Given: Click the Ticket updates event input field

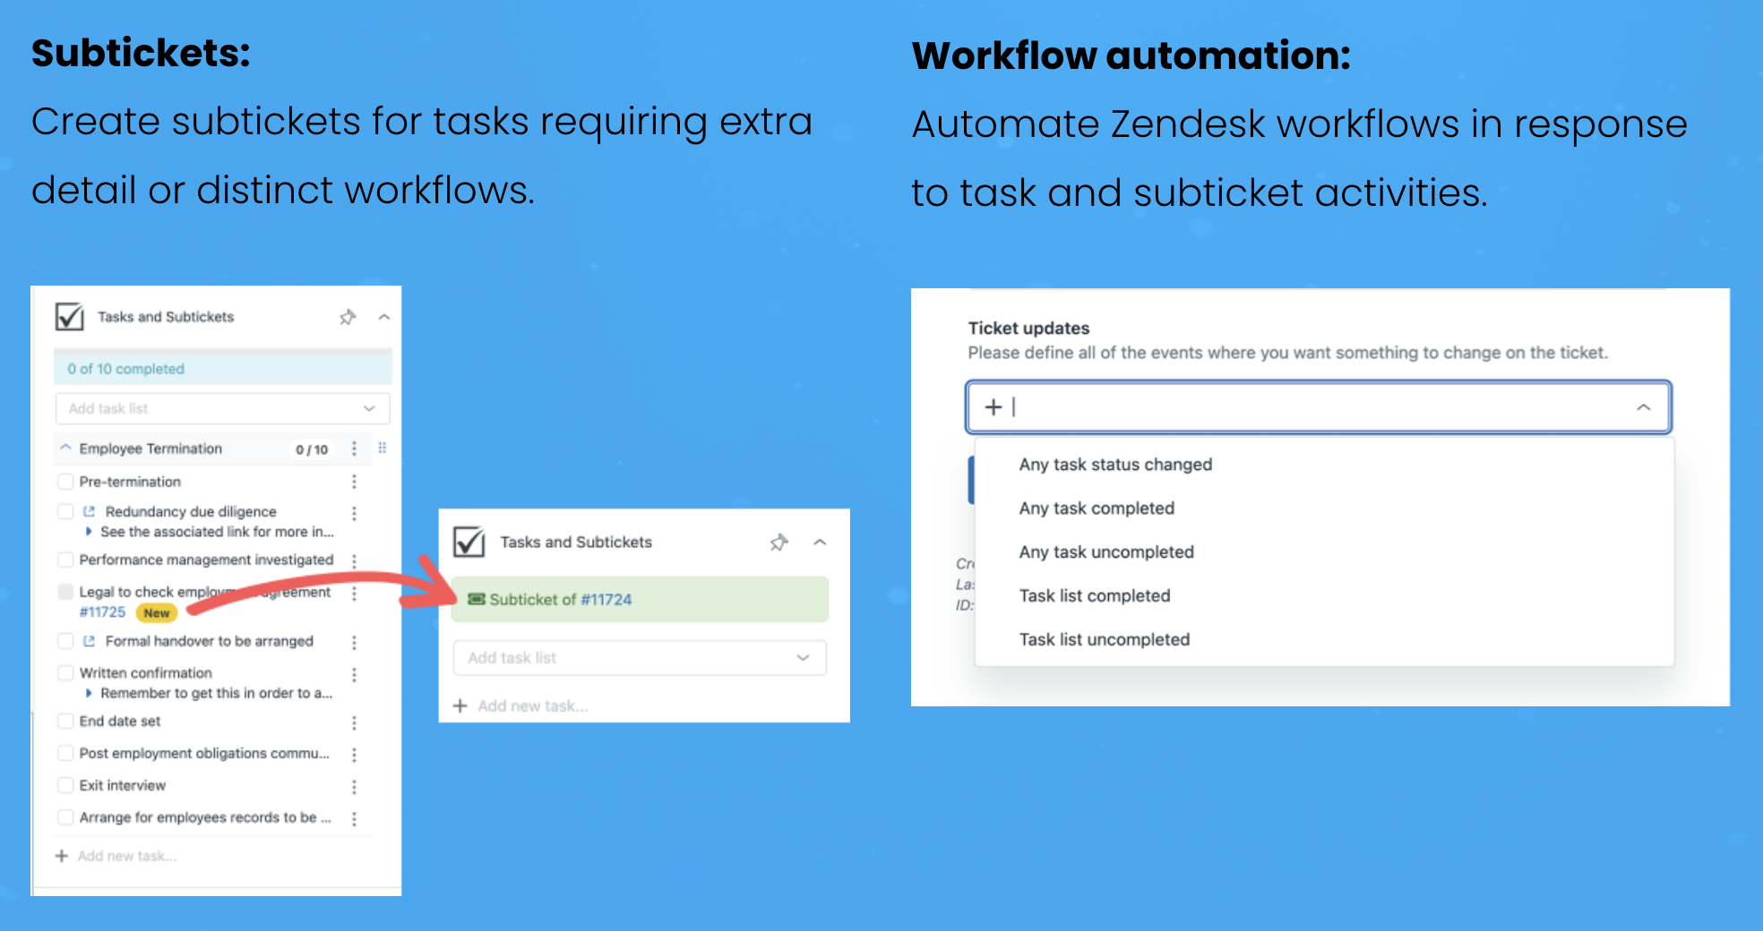Looking at the screenshot, I should click(1319, 407).
